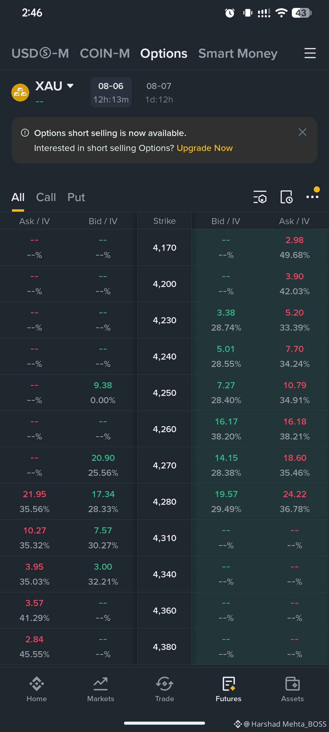Viewport: 329px width, 732px height.
Task: Expand the XAU symbol dropdown arrow
Action: point(70,86)
